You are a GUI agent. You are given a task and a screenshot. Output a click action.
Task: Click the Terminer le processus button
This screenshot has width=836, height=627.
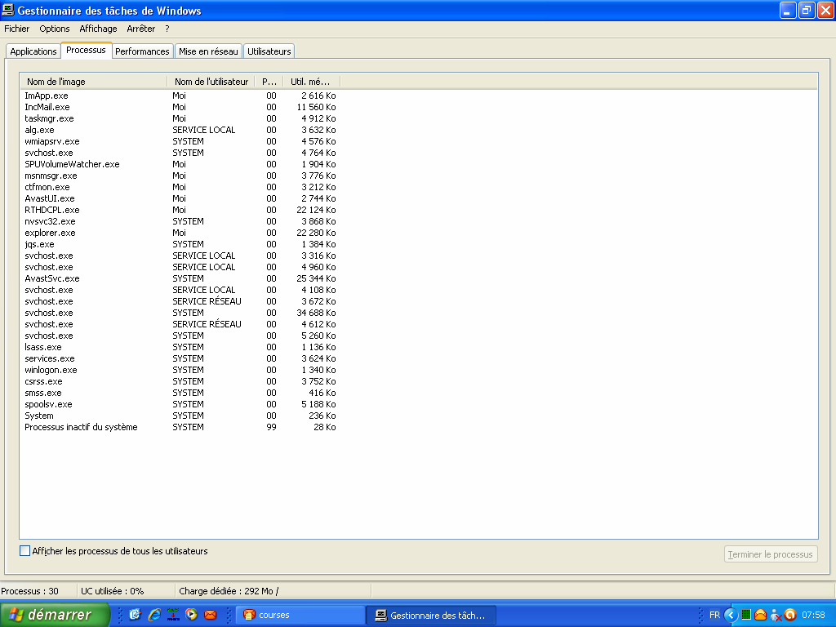click(771, 554)
